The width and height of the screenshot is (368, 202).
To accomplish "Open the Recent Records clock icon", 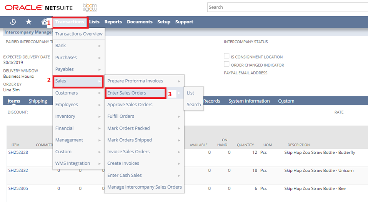I will point(13,22).
